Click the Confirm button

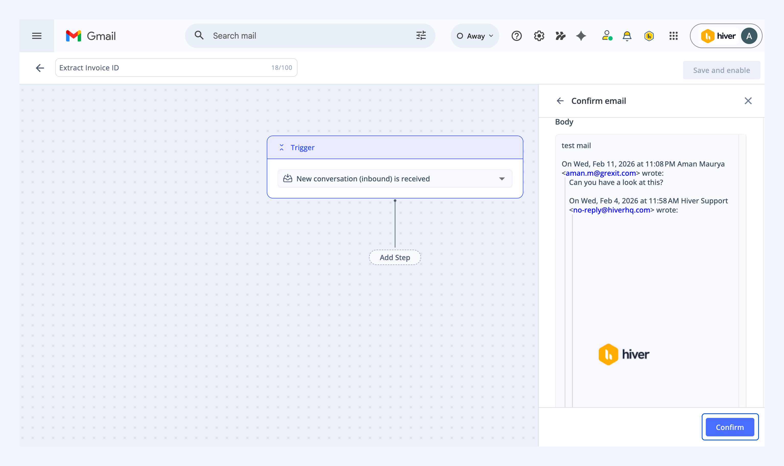click(730, 427)
